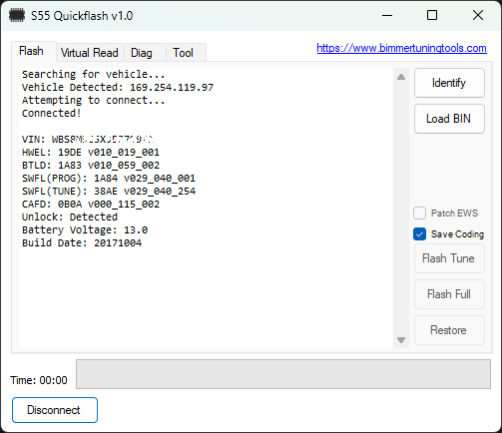Viewport: 502px width, 433px height.
Task: Minimize the S55 Quickflash window
Action: click(x=387, y=15)
